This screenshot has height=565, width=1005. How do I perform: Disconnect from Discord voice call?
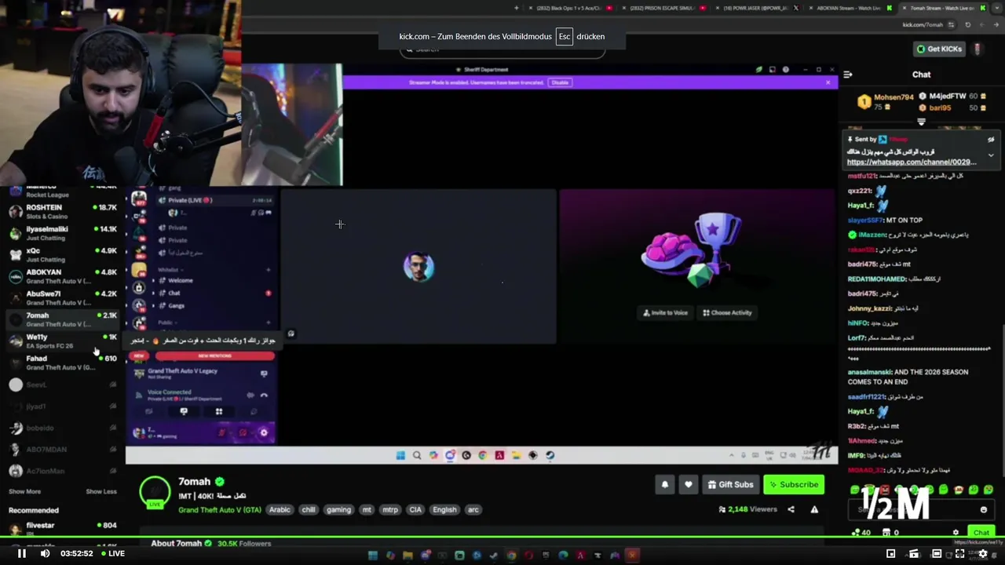(264, 395)
